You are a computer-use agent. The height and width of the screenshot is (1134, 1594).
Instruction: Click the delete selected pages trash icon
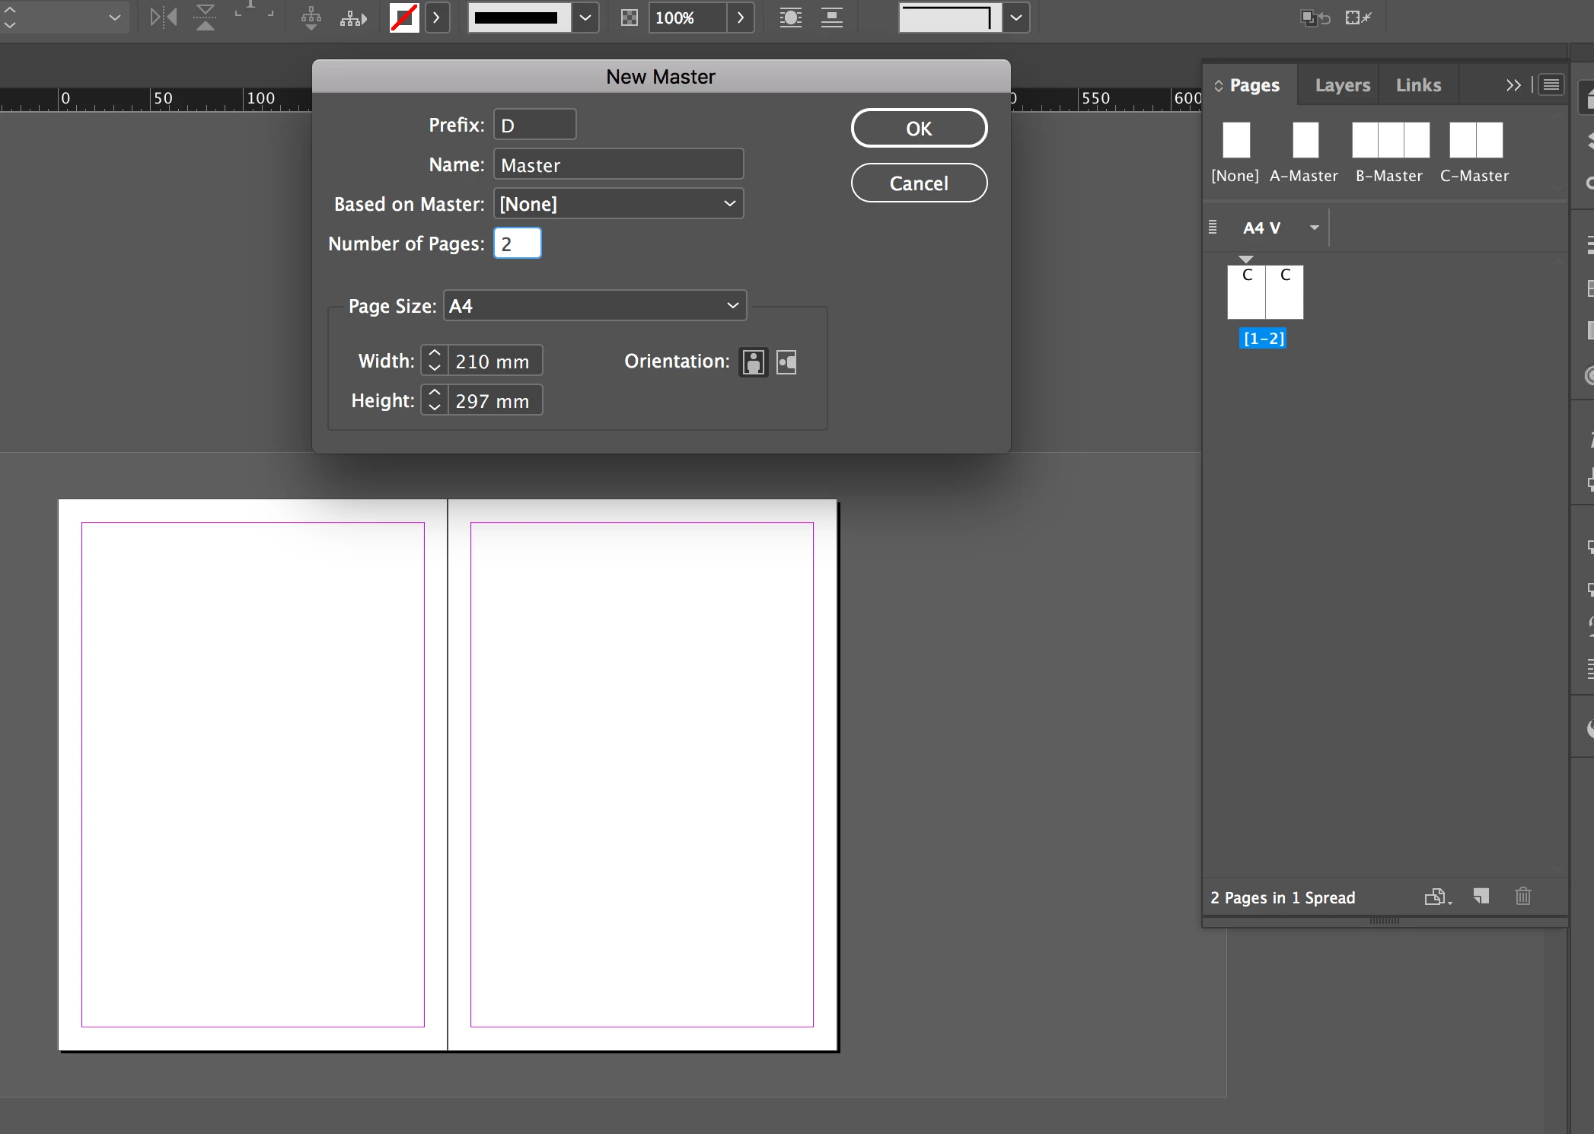point(1522,897)
